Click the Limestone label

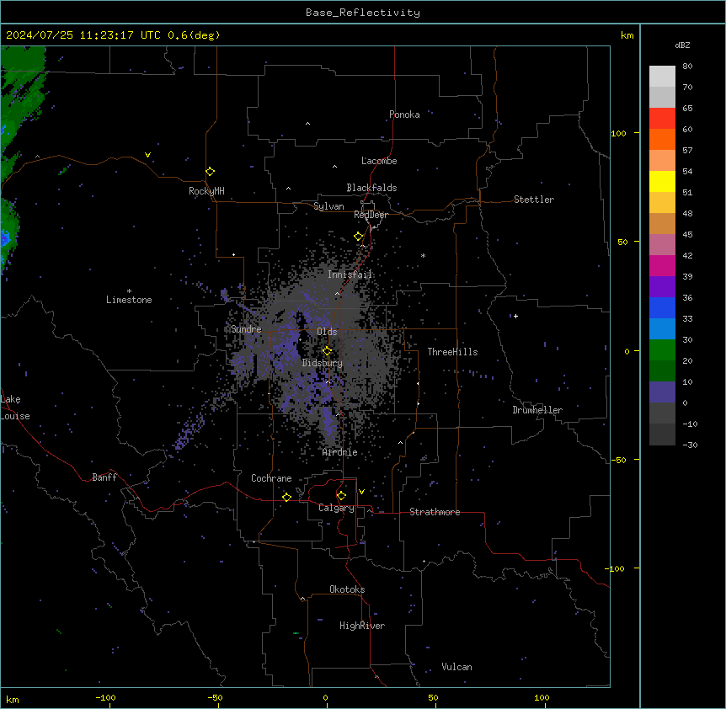129,300
